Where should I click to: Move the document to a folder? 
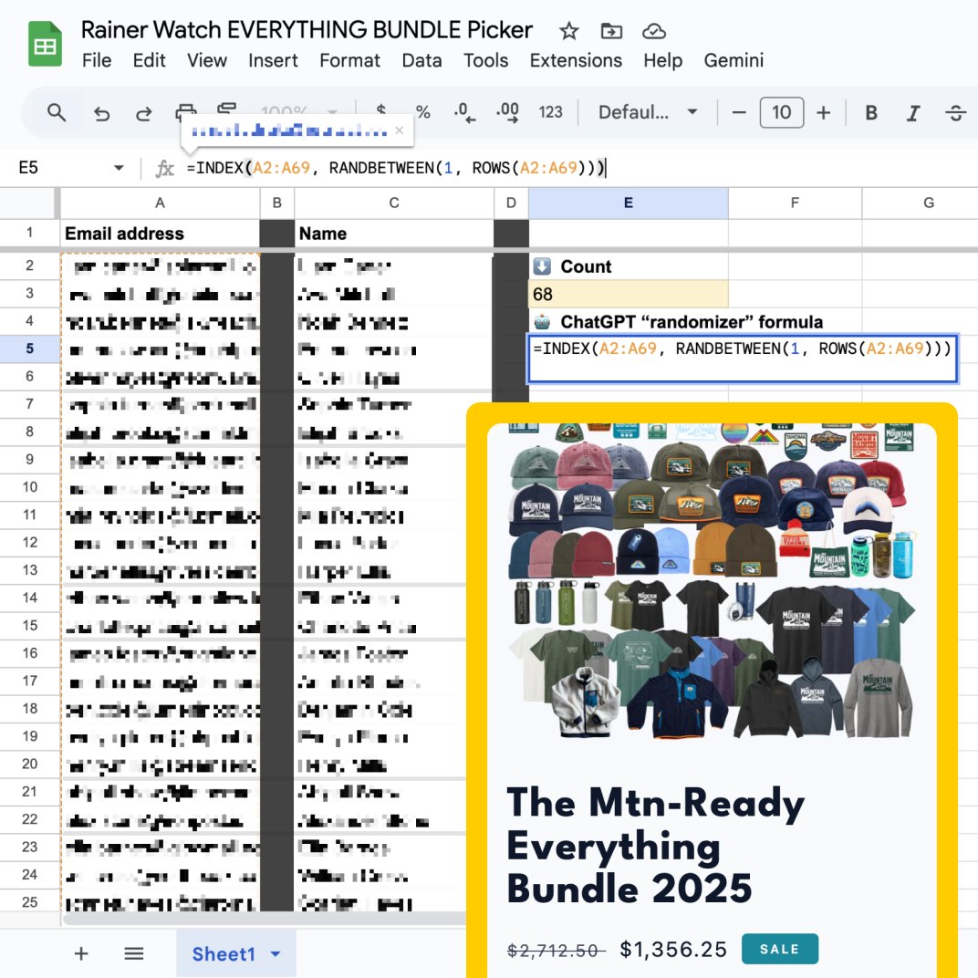[x=610, y=31]
